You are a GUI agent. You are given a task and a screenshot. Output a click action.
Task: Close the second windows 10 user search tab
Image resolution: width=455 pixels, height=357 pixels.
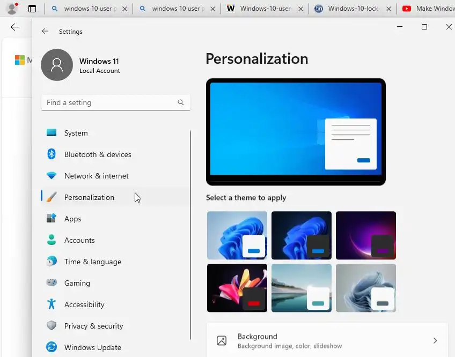pos(212,9)
